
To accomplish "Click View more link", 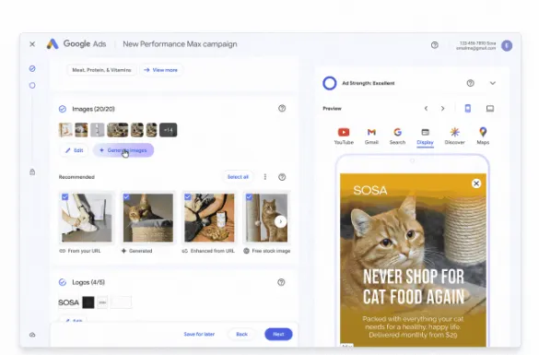I will pos(161,70).
